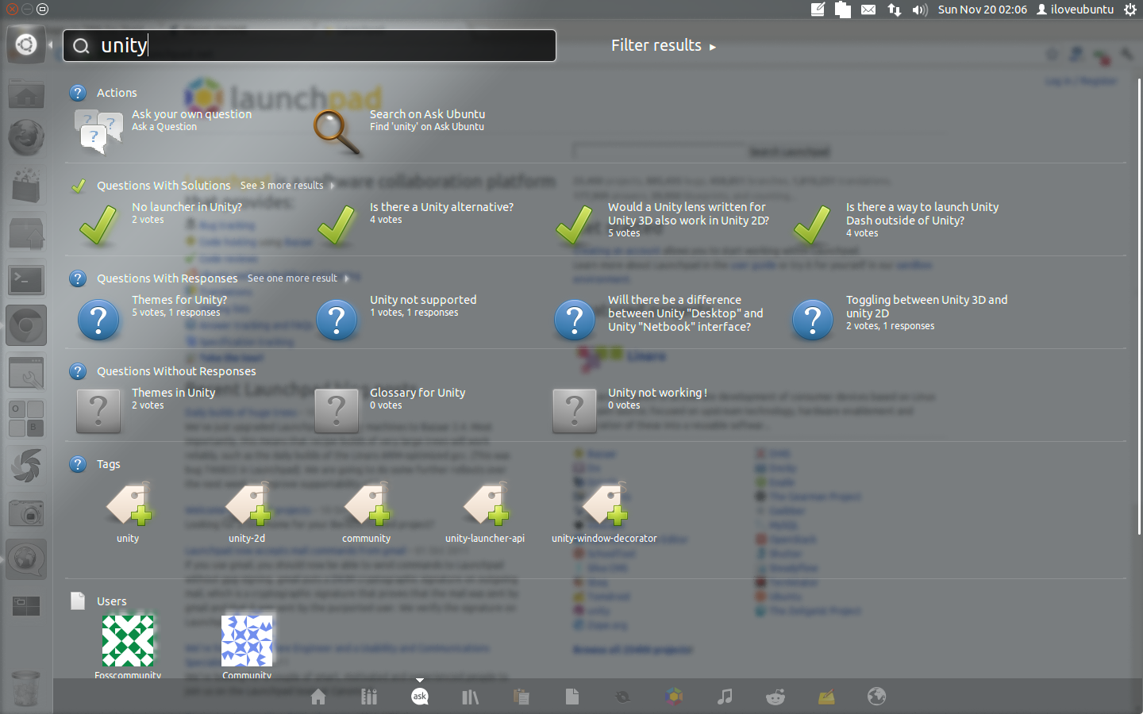Switch to the Music lens icon

point(725,697)
